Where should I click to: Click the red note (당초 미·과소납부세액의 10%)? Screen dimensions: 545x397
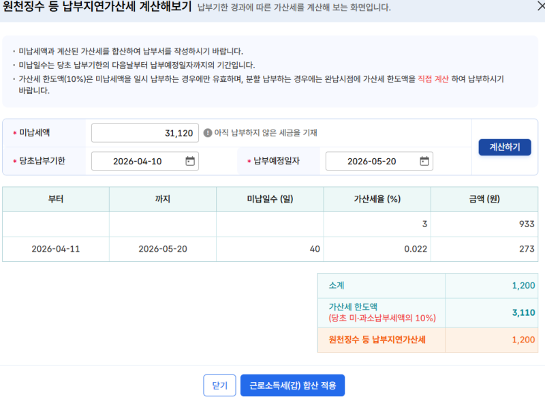(x=382, y=318)
